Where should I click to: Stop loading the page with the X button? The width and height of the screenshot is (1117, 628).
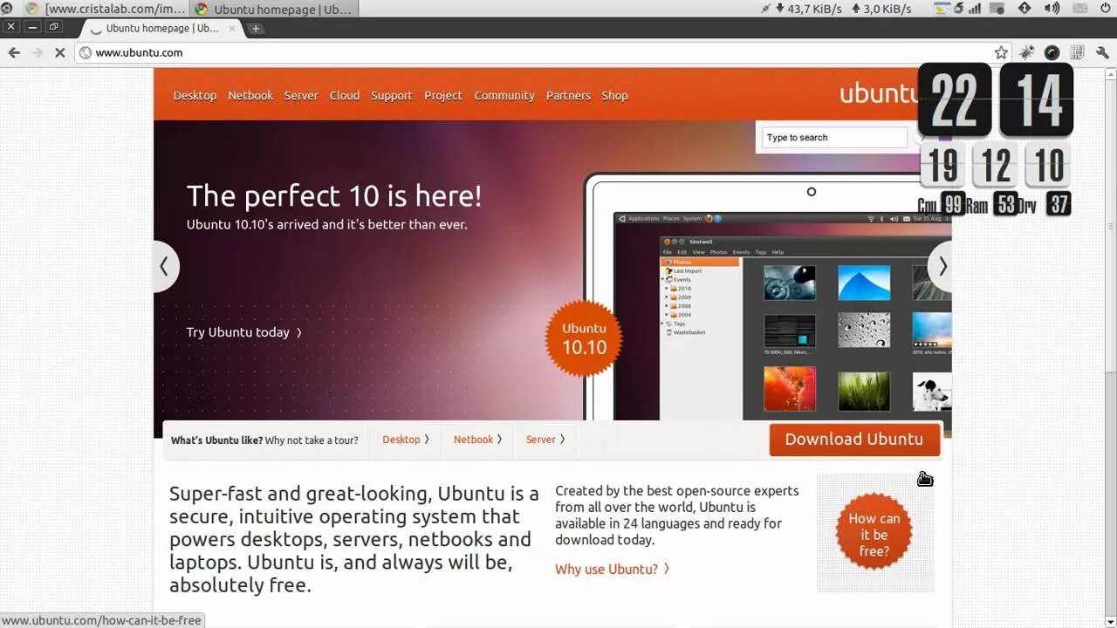click(59, 52)
